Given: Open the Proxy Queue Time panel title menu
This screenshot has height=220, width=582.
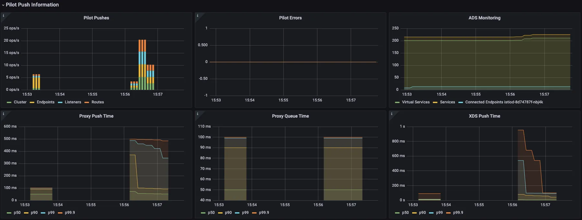Looking at the screenshot, I should (x=290, y=116).
